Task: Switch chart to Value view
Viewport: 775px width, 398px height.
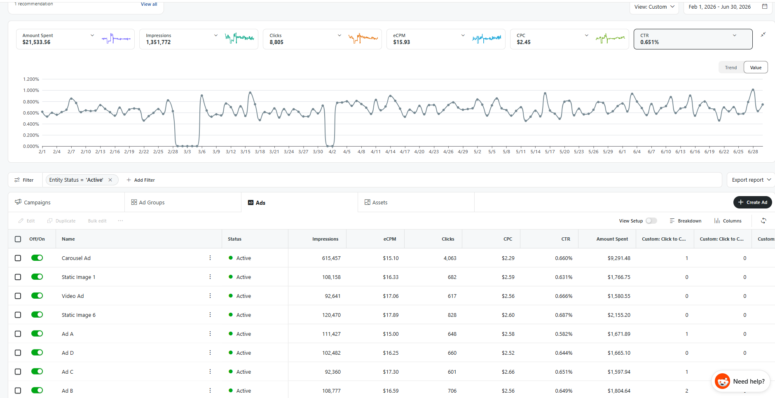Action: click(756, 68)
